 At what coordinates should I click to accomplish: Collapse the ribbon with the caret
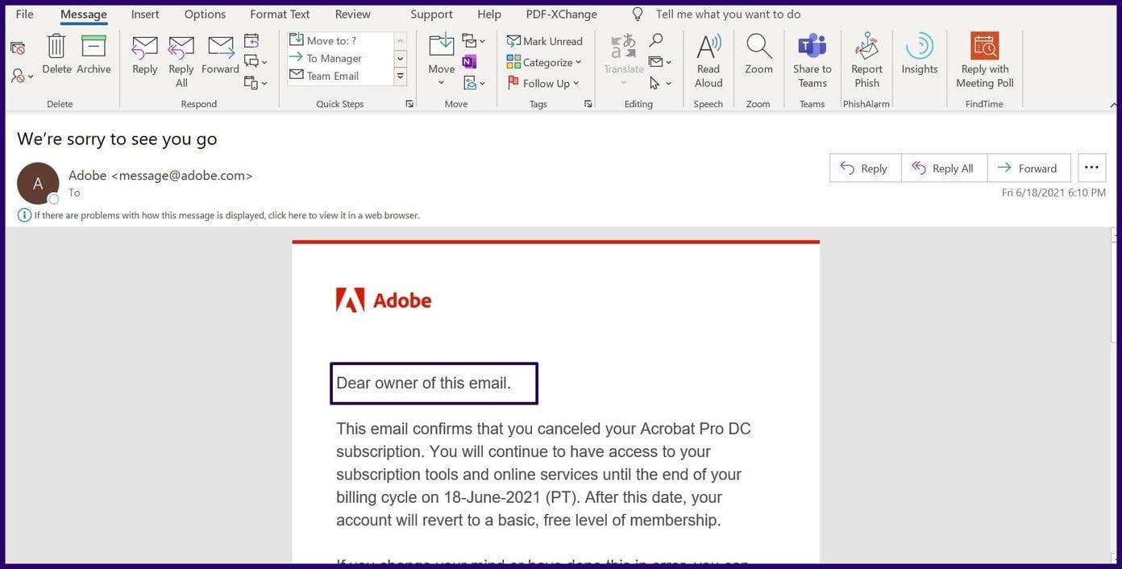[1113, 105]
